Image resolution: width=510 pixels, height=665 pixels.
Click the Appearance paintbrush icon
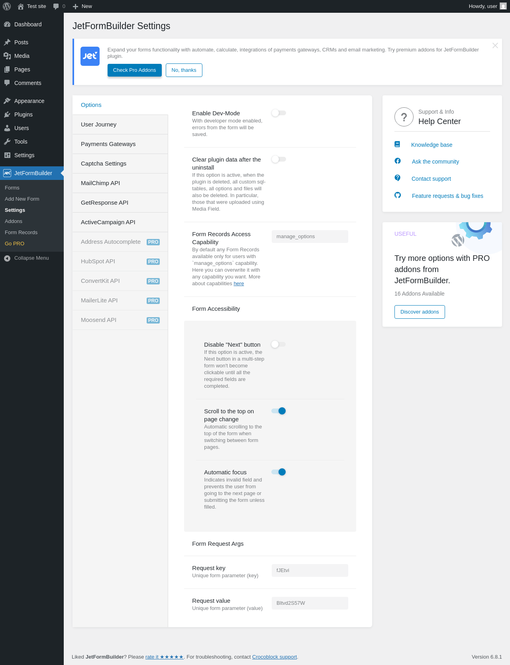pos(7,101)
